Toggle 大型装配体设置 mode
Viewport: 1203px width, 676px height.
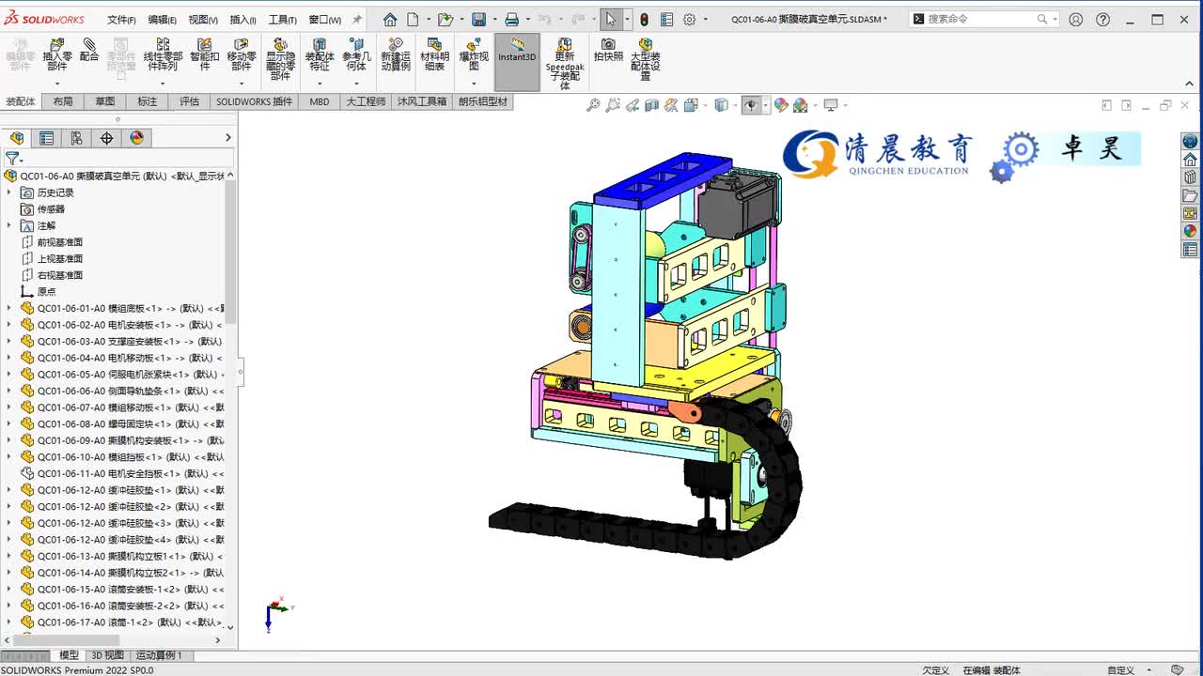click(x=646, y=59)
